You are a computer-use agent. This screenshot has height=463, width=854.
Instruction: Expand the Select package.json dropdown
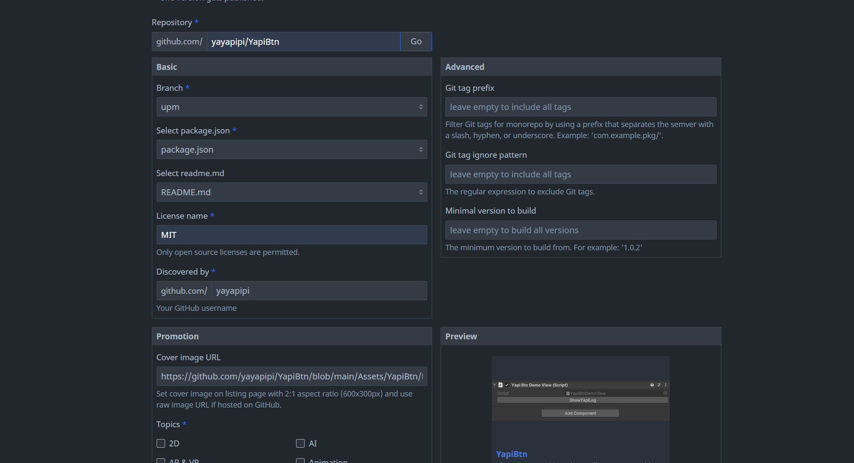(x=291, y=150)
